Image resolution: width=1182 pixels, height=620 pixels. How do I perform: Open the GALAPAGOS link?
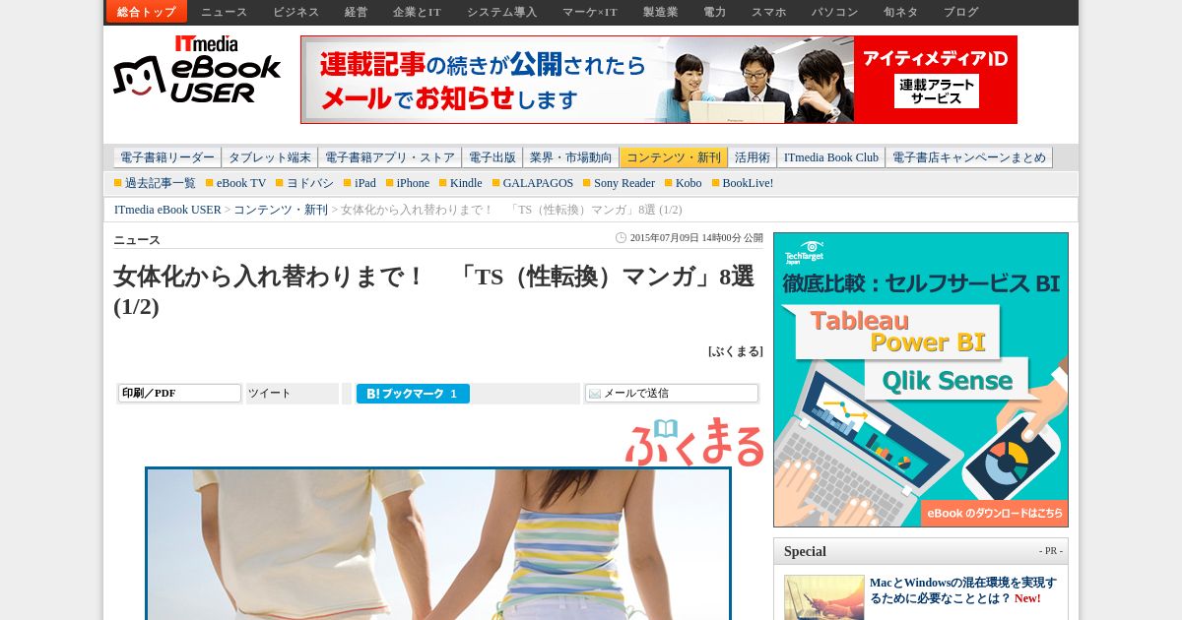538,183
